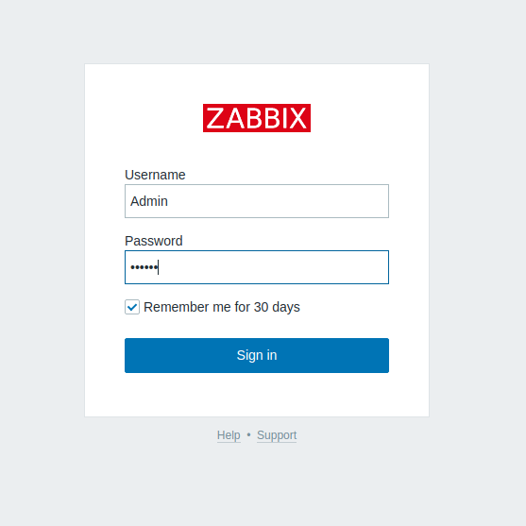Click the blue checkmark icon
Image resolution: width=526 pixels, height=526 pixels.
coord(132,307)
